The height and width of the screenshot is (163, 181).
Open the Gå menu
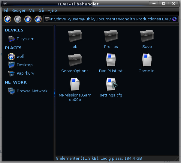coord(41,10)
